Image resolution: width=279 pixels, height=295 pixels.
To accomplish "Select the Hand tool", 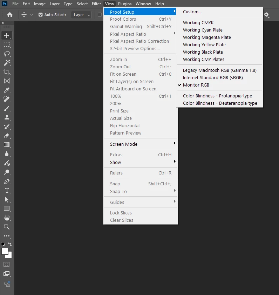I will (7, 218).
